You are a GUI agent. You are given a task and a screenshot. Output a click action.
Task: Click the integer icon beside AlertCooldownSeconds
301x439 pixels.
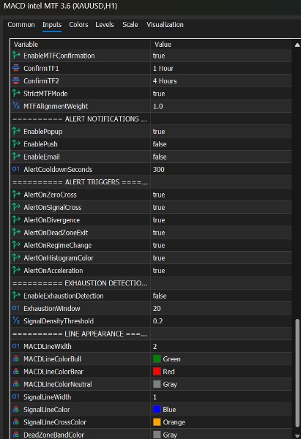tap(16, 169)
